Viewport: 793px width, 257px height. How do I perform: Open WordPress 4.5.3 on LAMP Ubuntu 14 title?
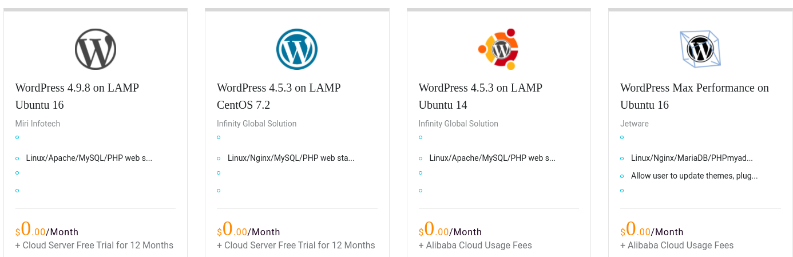480,96
